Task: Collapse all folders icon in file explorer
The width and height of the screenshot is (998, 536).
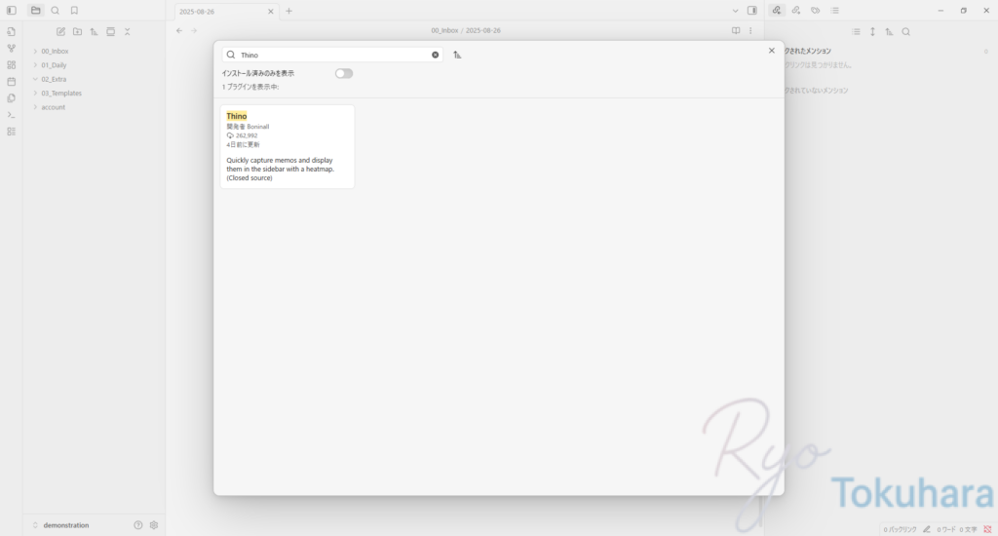Action: click(x=127, y=31)
